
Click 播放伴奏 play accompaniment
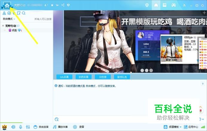[x=60, y=127]
